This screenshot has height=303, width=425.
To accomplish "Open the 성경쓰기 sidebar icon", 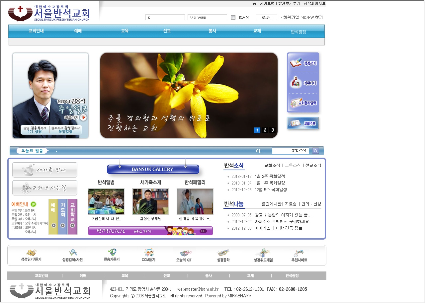I will (x=303, y=63).
